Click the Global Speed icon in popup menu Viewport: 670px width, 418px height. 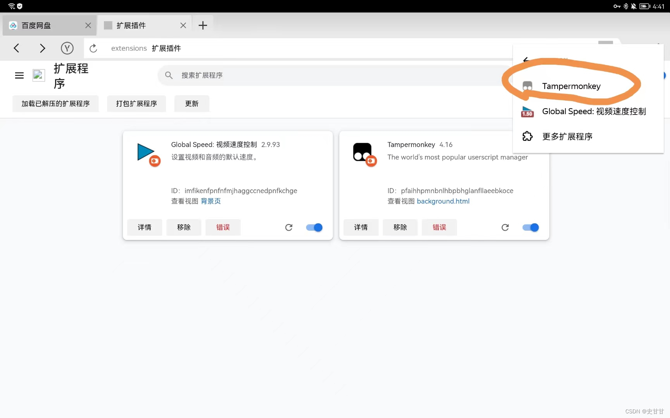pos(527,111)
